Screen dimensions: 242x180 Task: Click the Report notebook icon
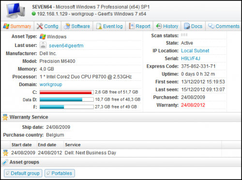(x=132, y=26)
